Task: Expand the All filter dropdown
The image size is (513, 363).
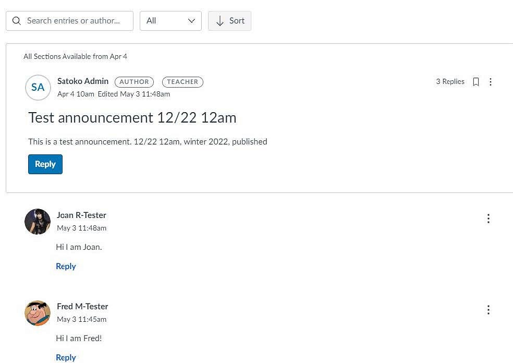Action: (170, 21)
